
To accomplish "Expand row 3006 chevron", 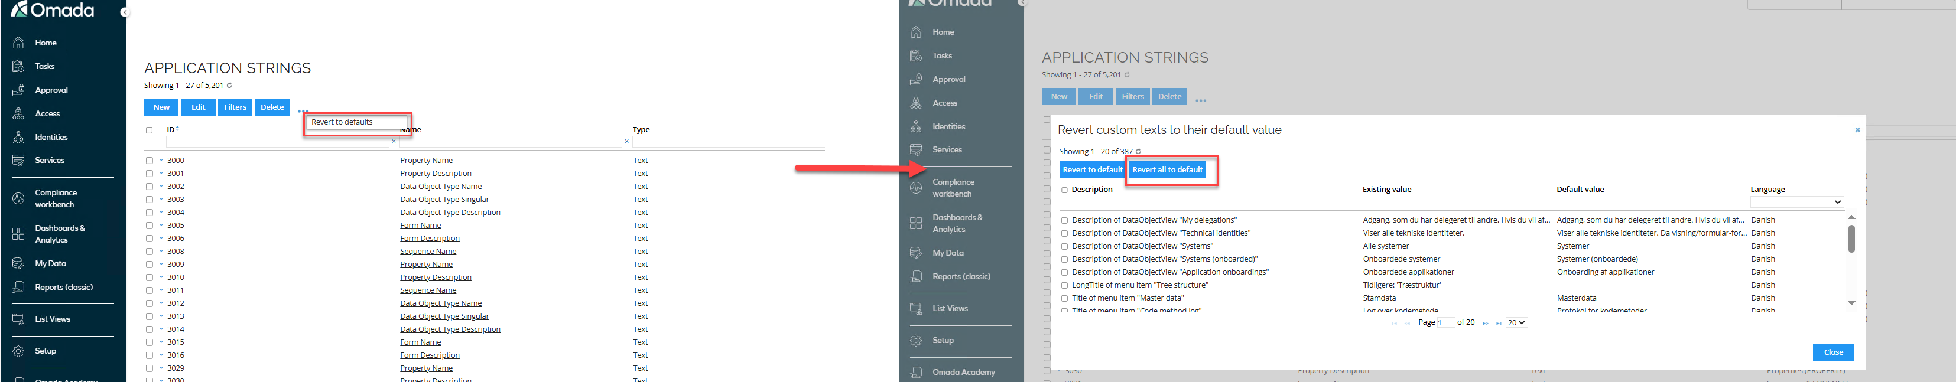I will coord(161,239).
